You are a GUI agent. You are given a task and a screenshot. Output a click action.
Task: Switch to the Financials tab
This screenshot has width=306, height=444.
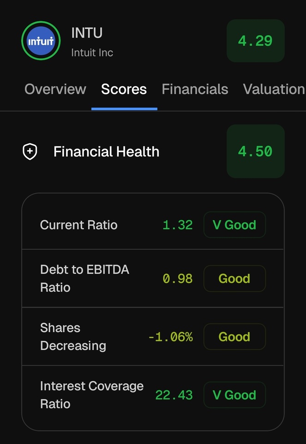pyautogui.click(x=195, y=89)
